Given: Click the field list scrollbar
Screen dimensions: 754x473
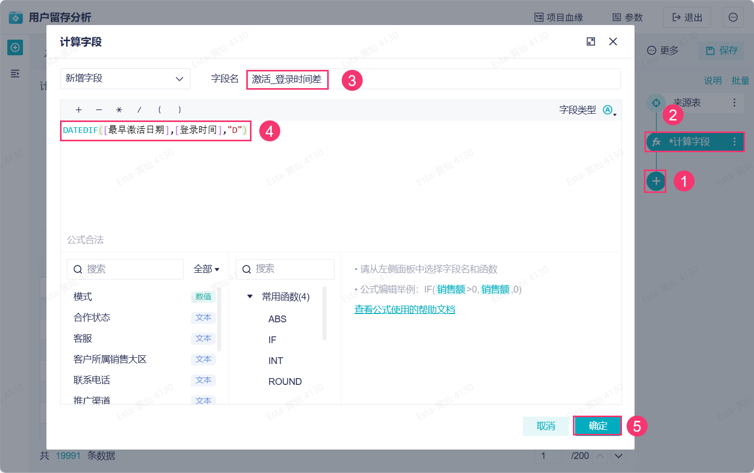Looking at the screenshot, I should [219, 319].
